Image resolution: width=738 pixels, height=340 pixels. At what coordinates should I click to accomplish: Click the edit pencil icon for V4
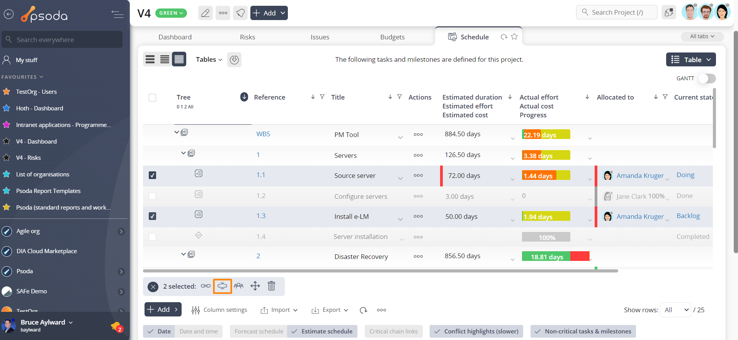206,13
